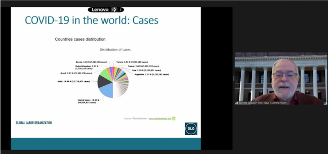Collapse the Lenovo toolbar with the chevron

click(x=121, y=9)
